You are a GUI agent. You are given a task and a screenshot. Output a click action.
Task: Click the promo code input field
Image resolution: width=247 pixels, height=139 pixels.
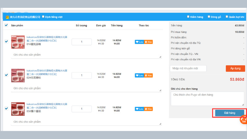tap(188, 68)
